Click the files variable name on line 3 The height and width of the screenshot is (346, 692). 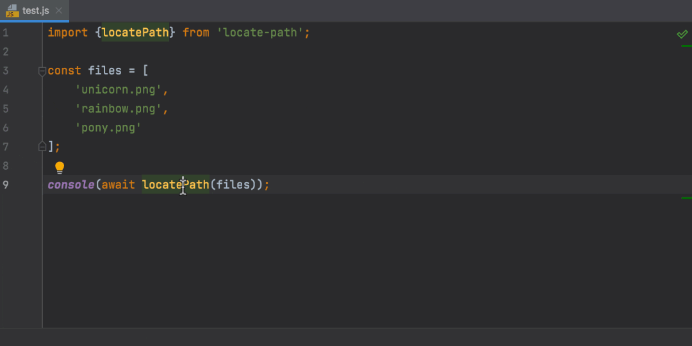pyautogui.click(x=104, y=70)
